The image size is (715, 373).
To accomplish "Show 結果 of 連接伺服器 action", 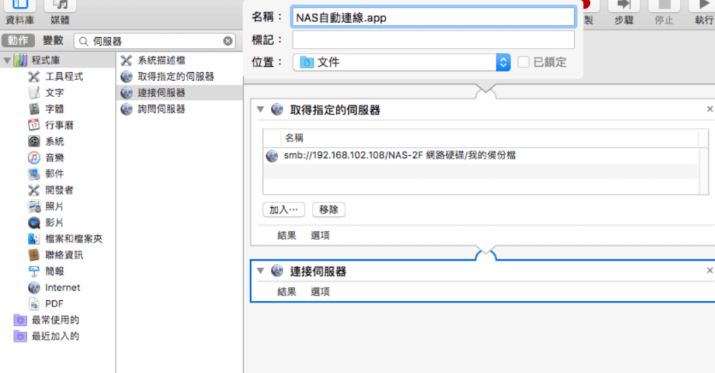I will 287,292.
